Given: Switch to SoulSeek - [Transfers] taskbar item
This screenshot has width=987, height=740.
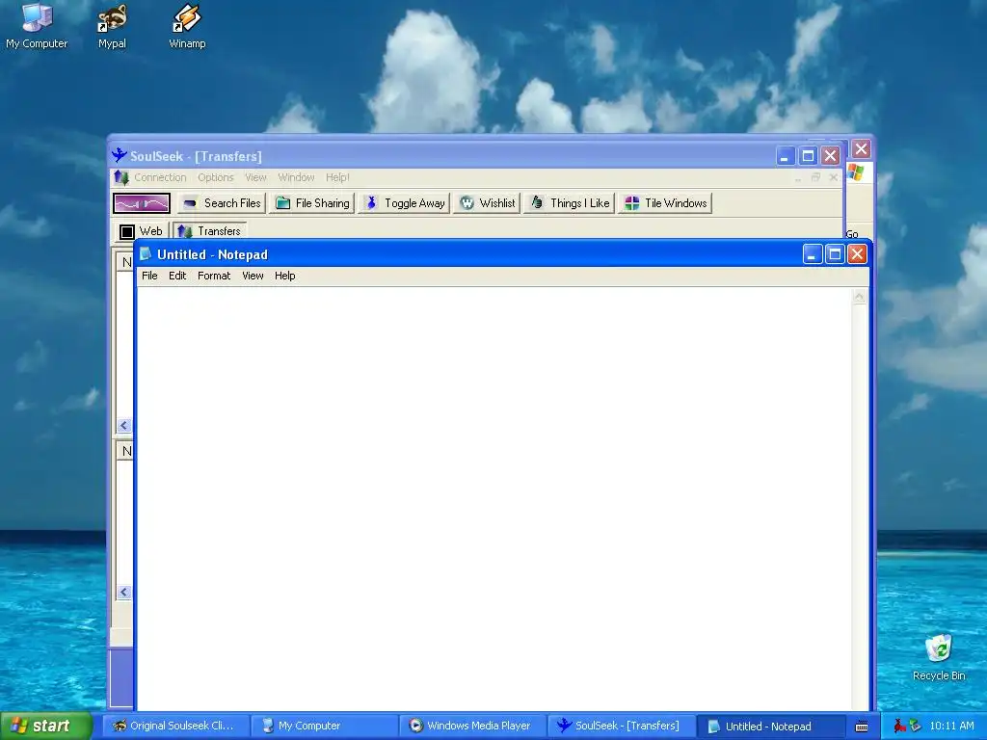Looking at the screenshot, I should point(621,727).
